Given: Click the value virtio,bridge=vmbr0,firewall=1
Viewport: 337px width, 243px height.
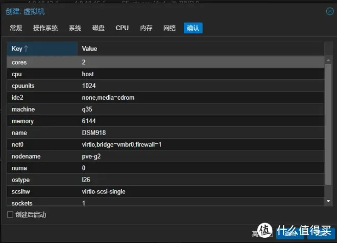Looking at the screenshot, I should 122,145.
